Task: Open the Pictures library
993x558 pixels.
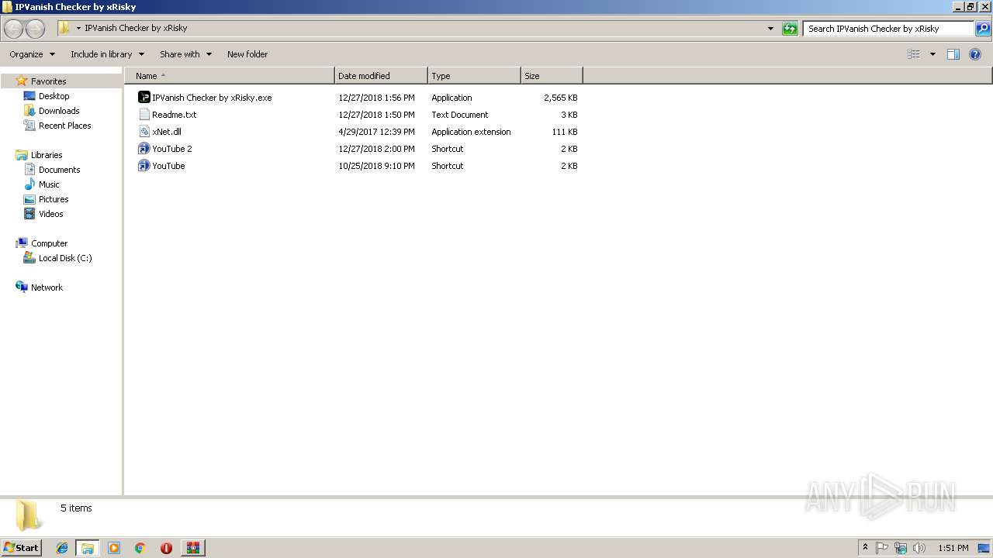Action: [54, 199]
